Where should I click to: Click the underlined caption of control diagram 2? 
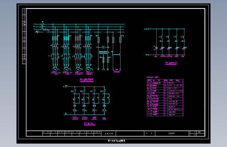[x=171, y=63]
